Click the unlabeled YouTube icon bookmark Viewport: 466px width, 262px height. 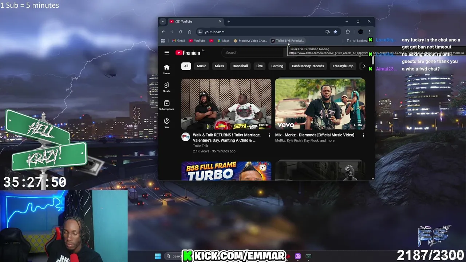click(211, 41)
